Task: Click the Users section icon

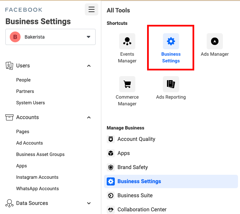Action: pyautogui.click(x=9, y=66)
